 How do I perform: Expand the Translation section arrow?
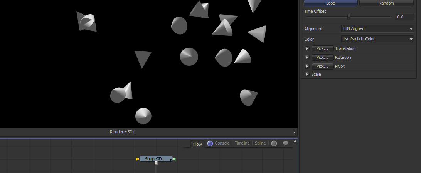coord(307,48)
